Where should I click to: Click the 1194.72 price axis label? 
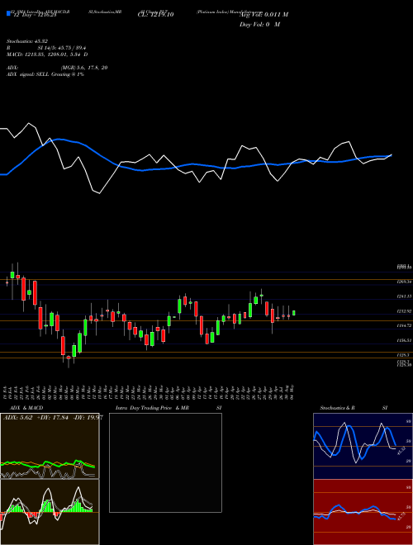[x=405, y=325]
